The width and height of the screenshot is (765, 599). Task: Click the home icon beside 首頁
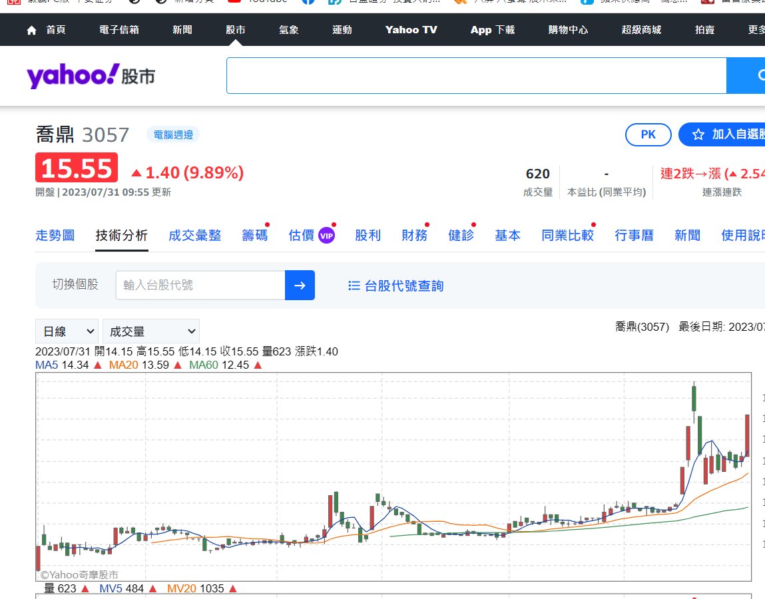click(x=31, y=30)
